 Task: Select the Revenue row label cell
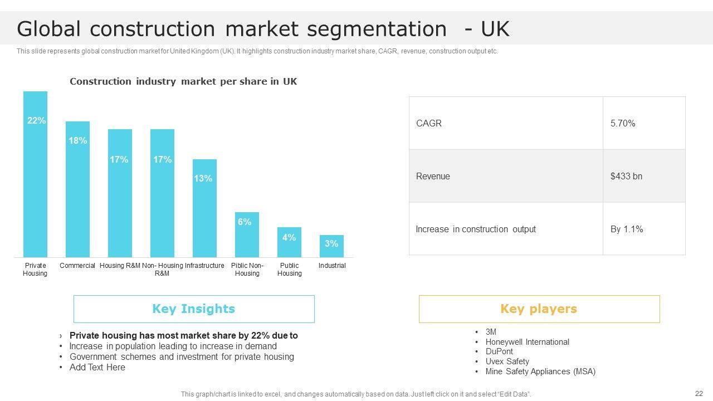click(x=506, y=176)
